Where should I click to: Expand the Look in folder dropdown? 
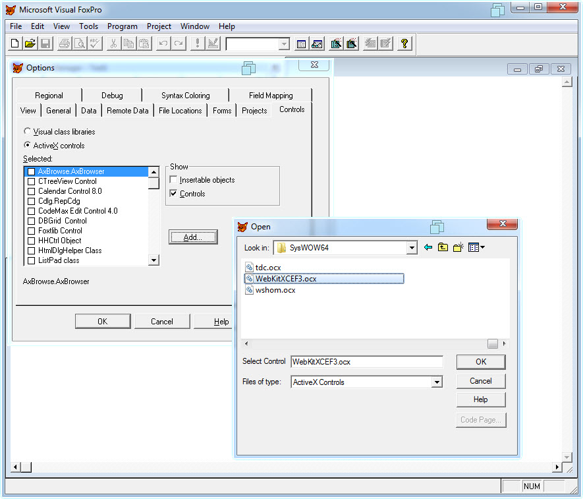pos(412,248)
